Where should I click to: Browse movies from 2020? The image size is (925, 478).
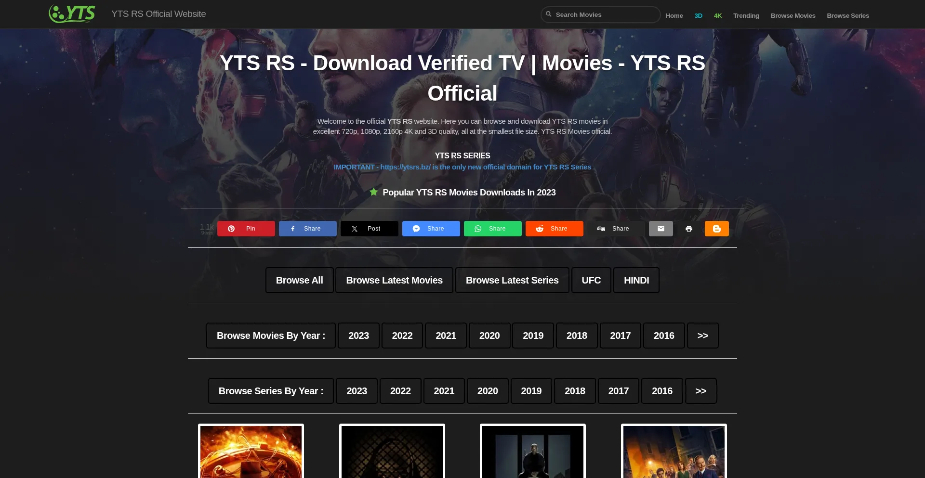[489, 336]
